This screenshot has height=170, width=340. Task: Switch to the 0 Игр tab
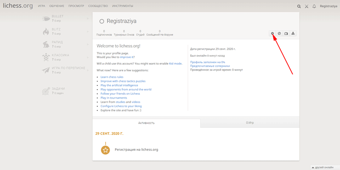[250, 123]
